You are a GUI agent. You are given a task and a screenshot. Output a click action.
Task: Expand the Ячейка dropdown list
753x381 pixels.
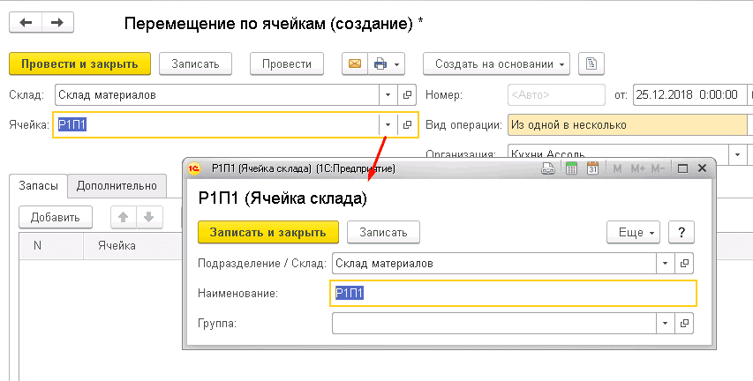(388, 124)
